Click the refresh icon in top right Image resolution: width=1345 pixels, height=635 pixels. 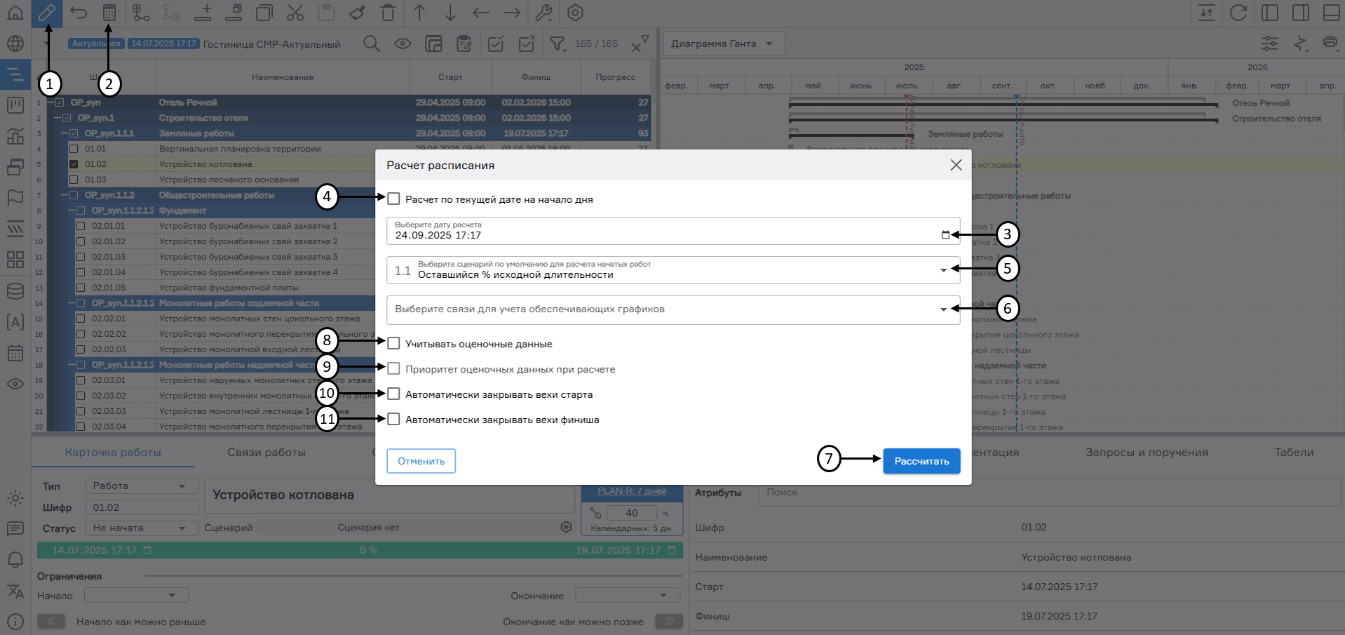tap(1238, 13)
